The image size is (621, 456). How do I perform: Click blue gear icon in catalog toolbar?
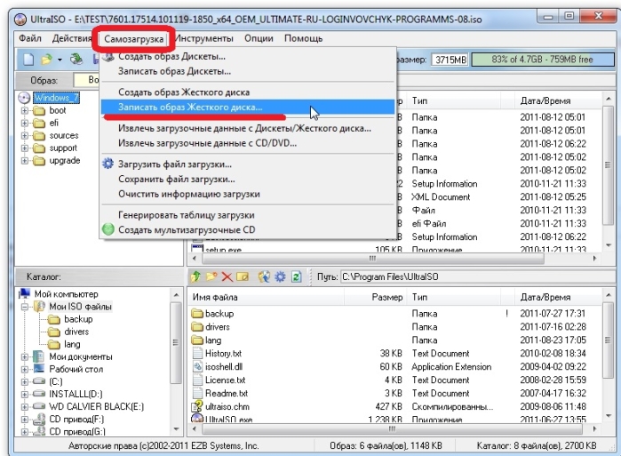(280, 276)
